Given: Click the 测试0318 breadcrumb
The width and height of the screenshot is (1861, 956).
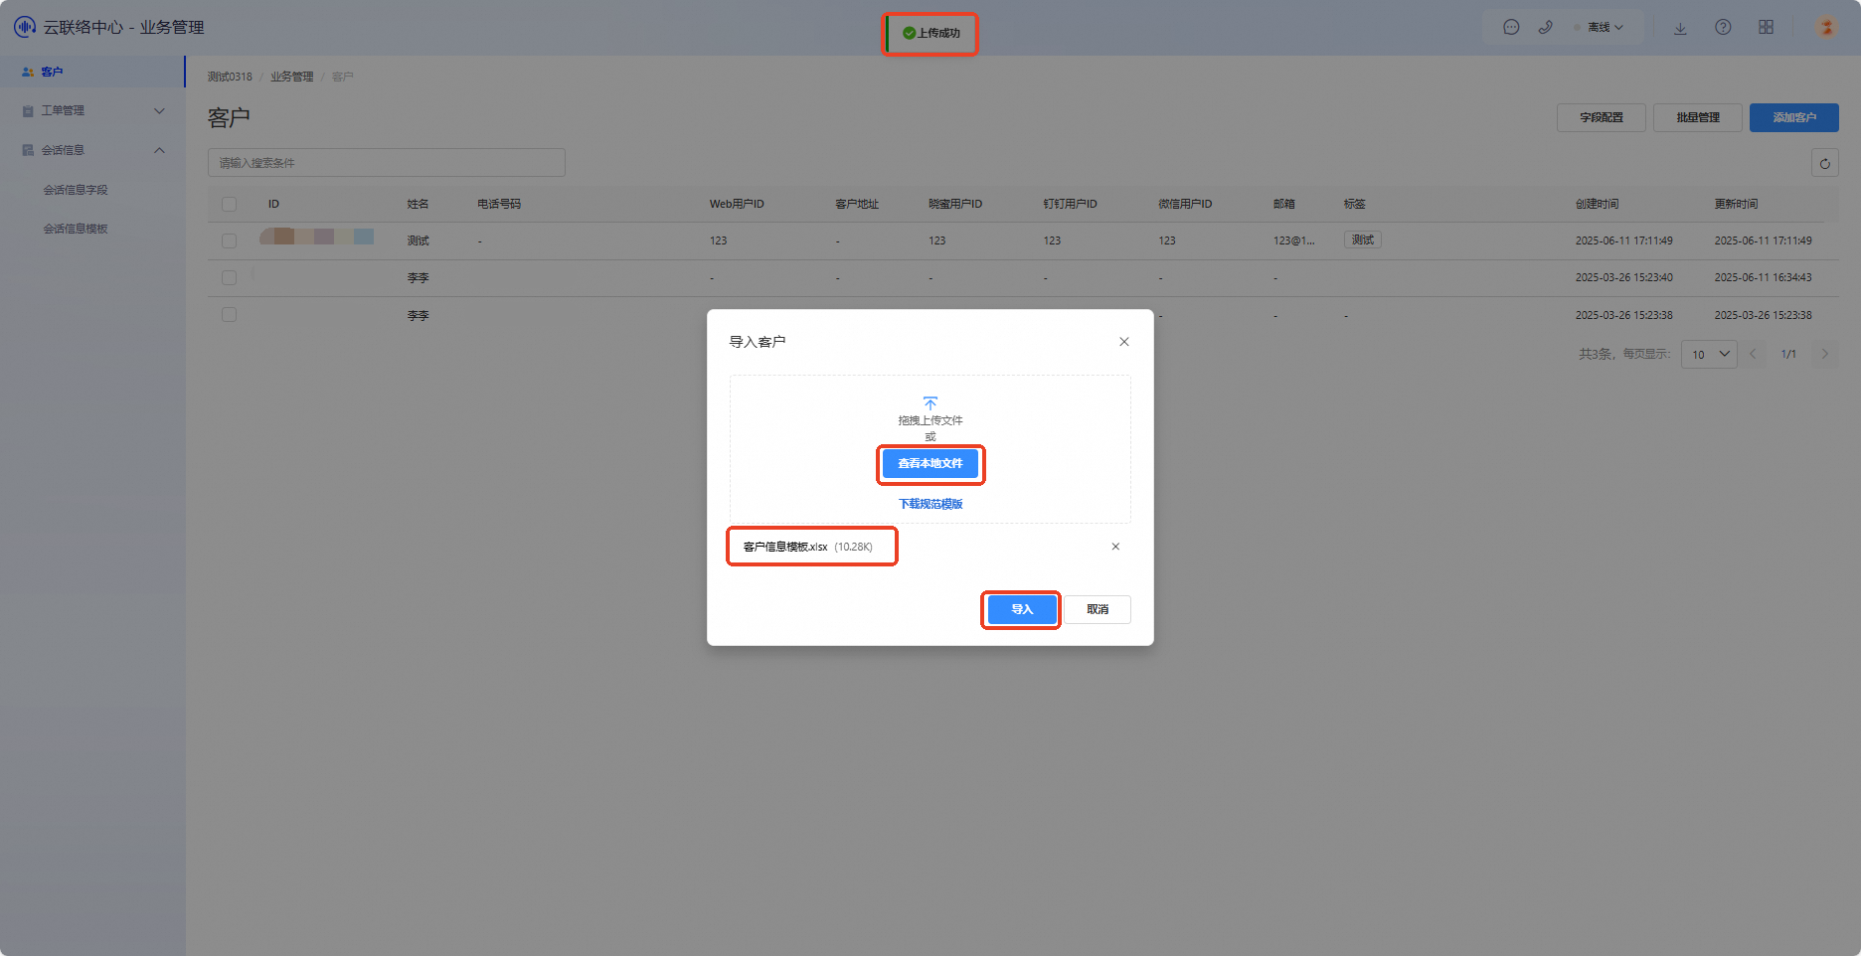Looking at the screenshot, I should pos(230,77).
